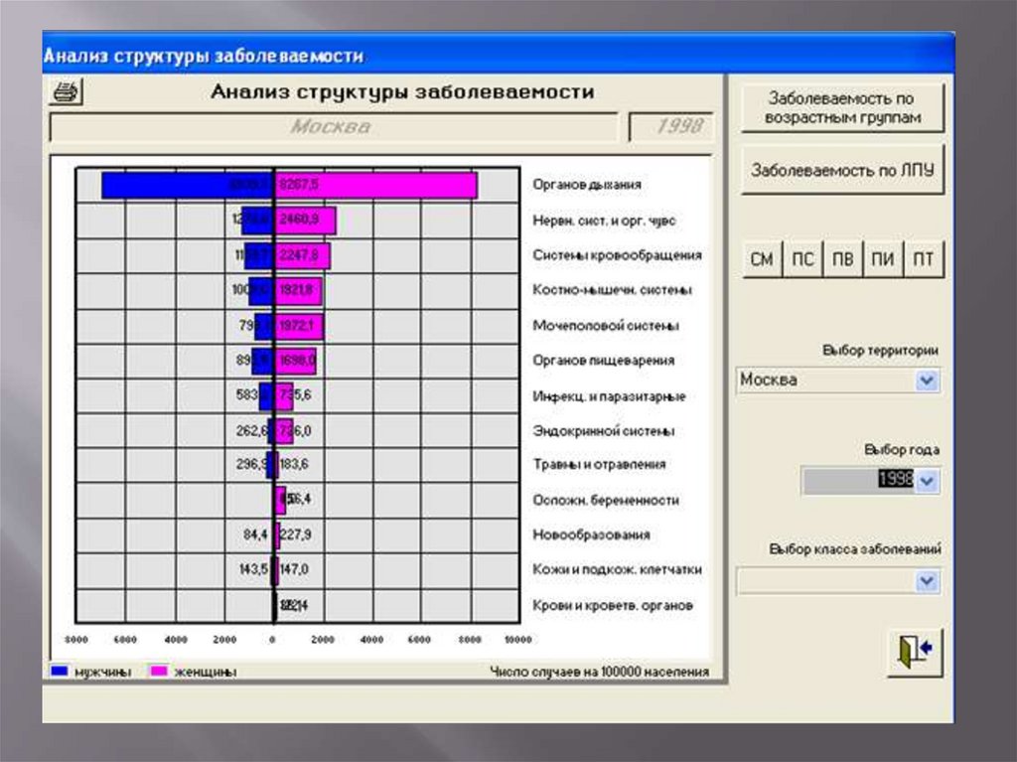
Task: Click the exit door icon
Action: (x=914, y=652)
